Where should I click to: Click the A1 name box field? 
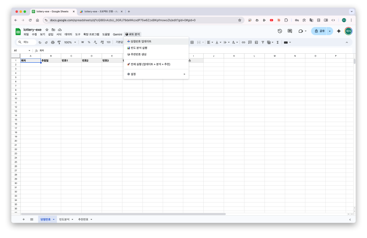tap(21, 50)
